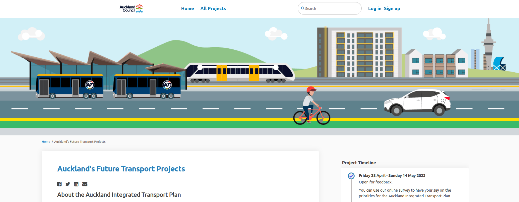
Task: Share the project on Twitter
Action: point(68,184)
